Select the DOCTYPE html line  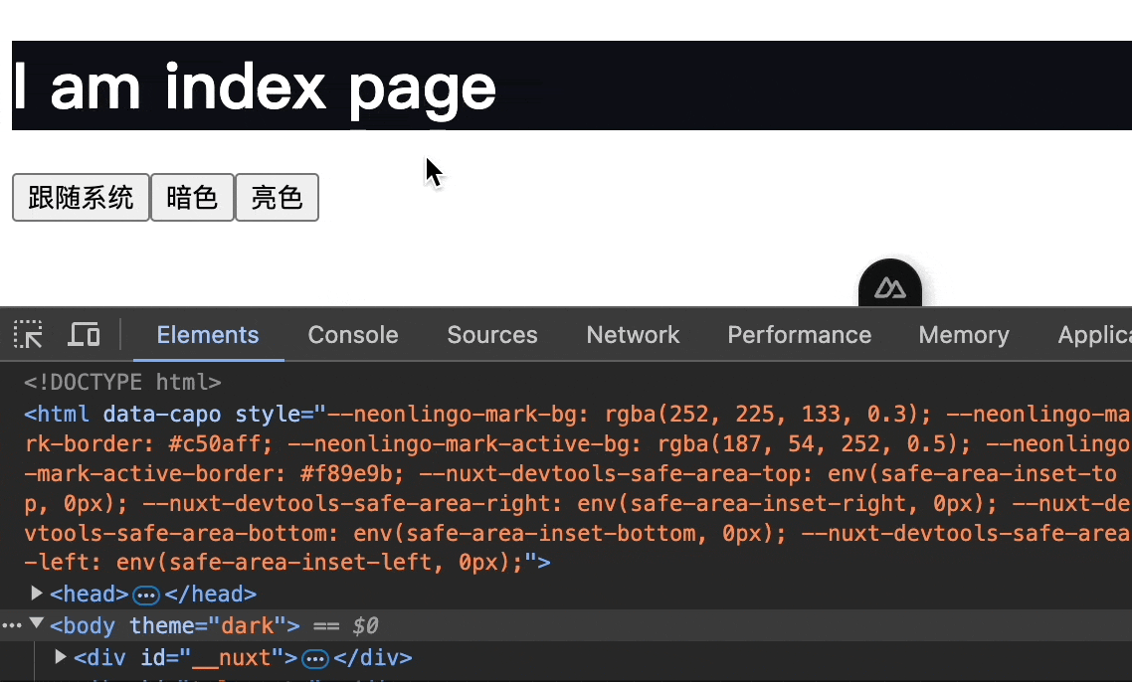tap(123, 382)
